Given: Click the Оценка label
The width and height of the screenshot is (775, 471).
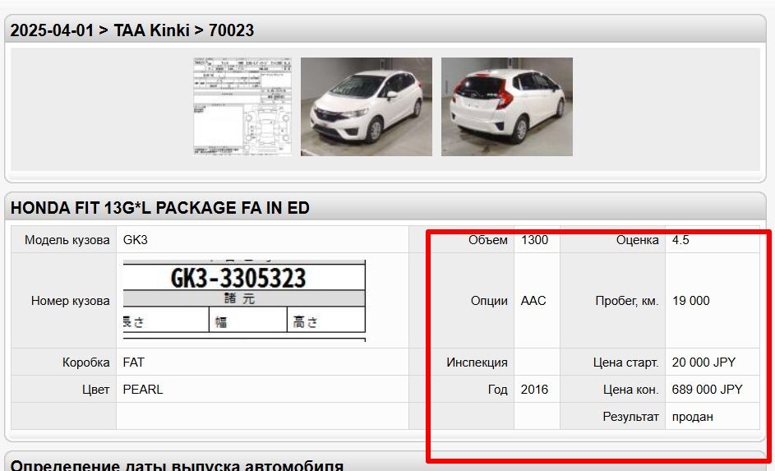Looking at the screenshot, I should (638, 240).
